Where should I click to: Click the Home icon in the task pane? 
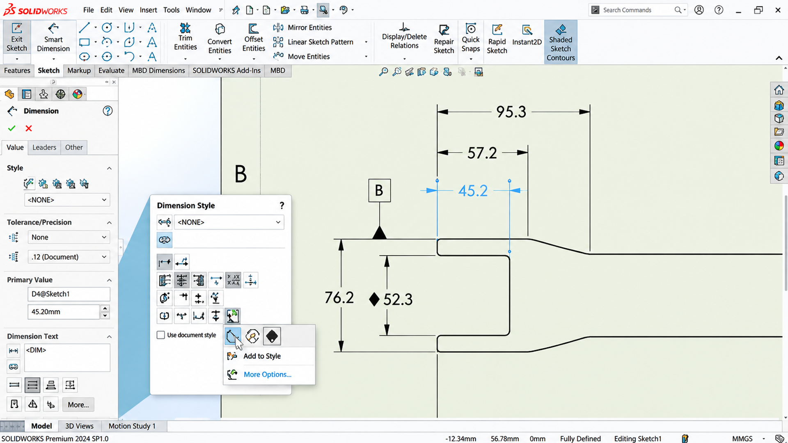(x=779, y=90)
